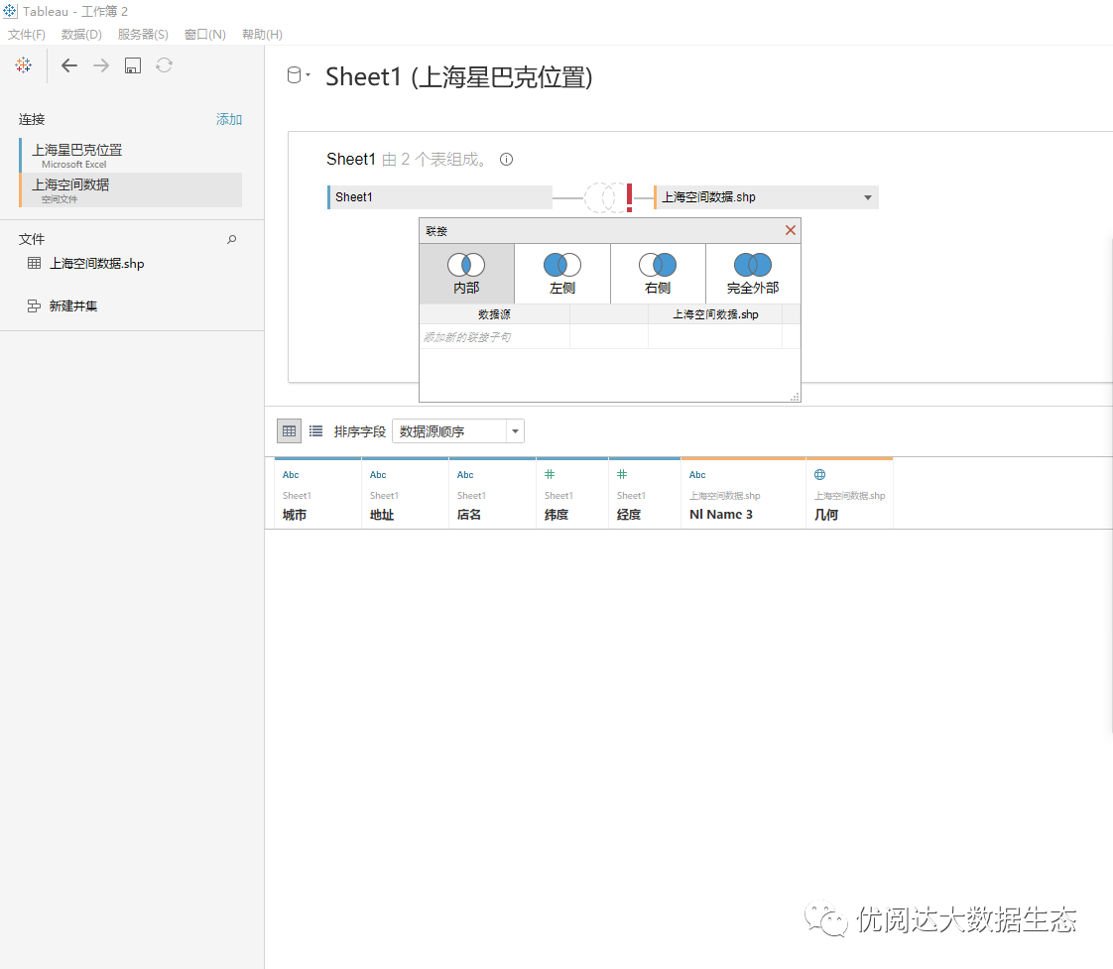
Task: Select the 右侧 right join type
Action: click(658, 274)
